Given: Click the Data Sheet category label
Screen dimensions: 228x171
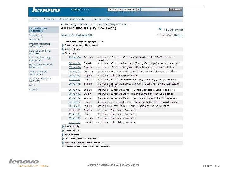Looking at the screenshot, I should 72,130.
